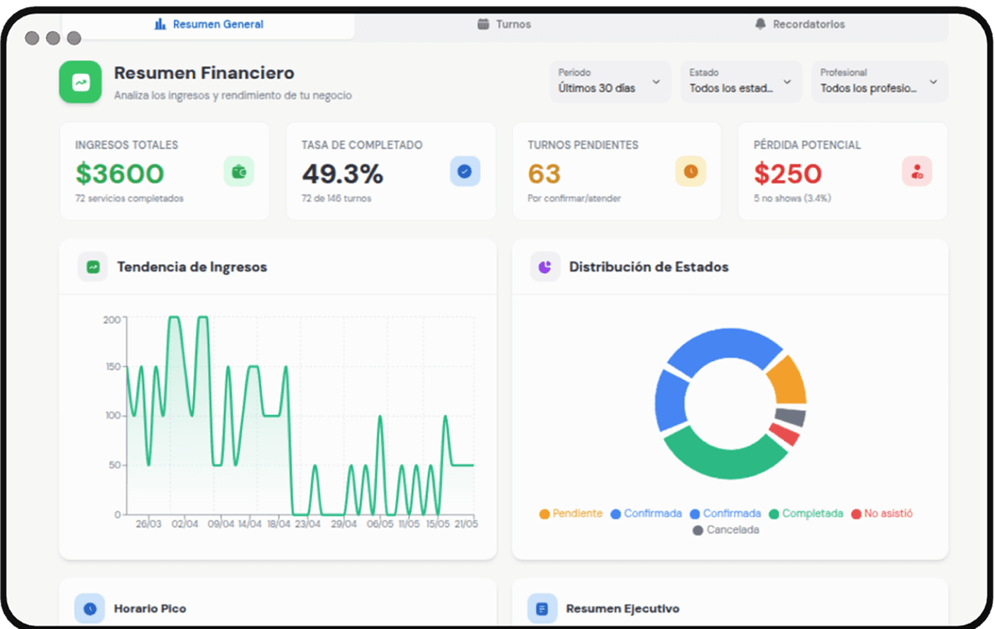995x629 pixels.
Task: Click the Pendiente legend item
Action: pos(571,513)
